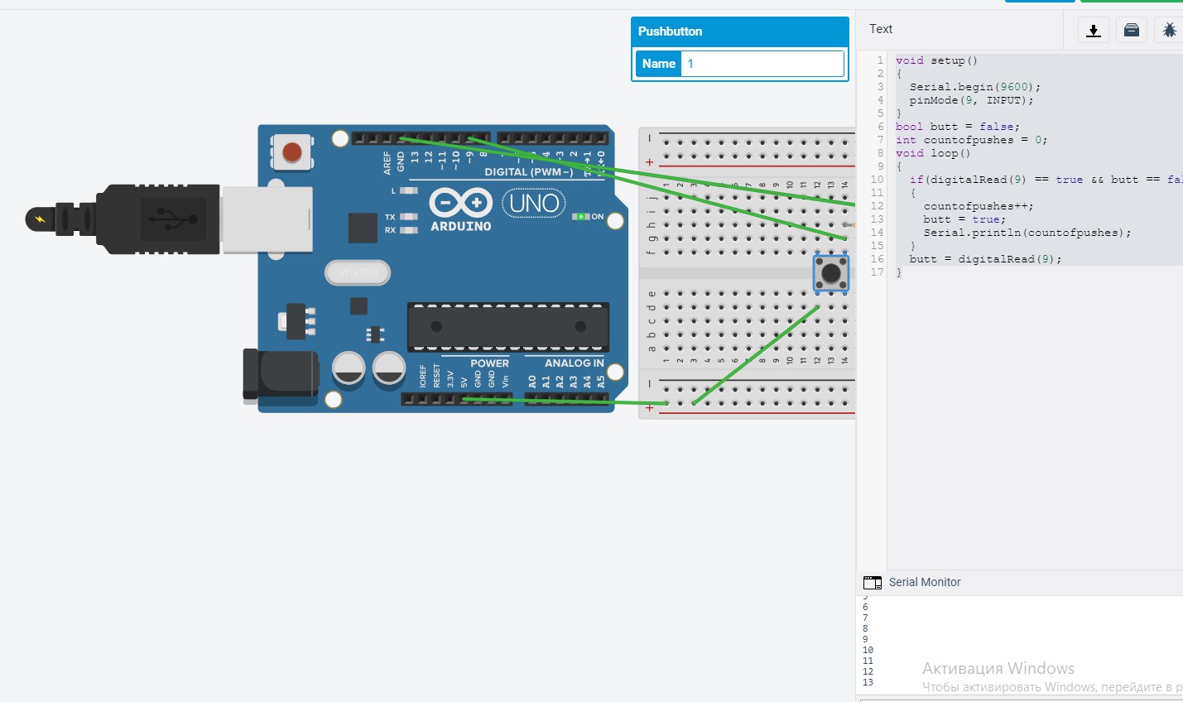Image resolution: width=1183 pixels, height=702 pixels.
Task: Click the green ON power LED
Action: pos(581,217)
